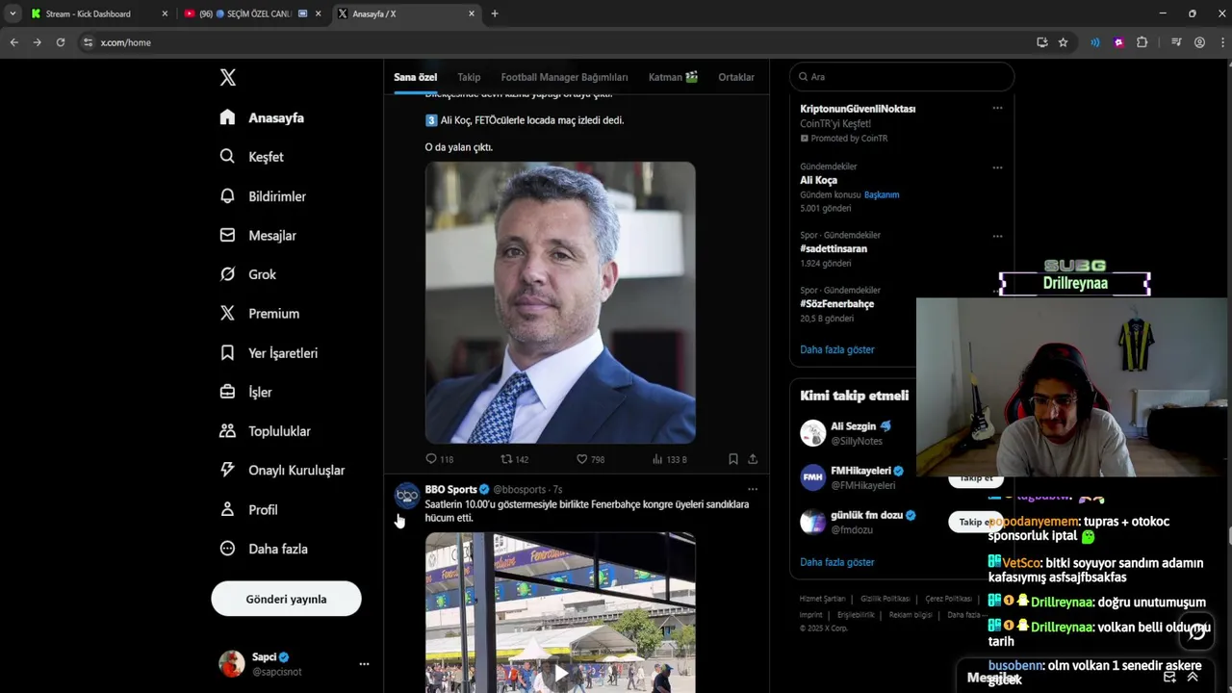
Task: Open account menu dots next to Sapci
Action: 364,664
